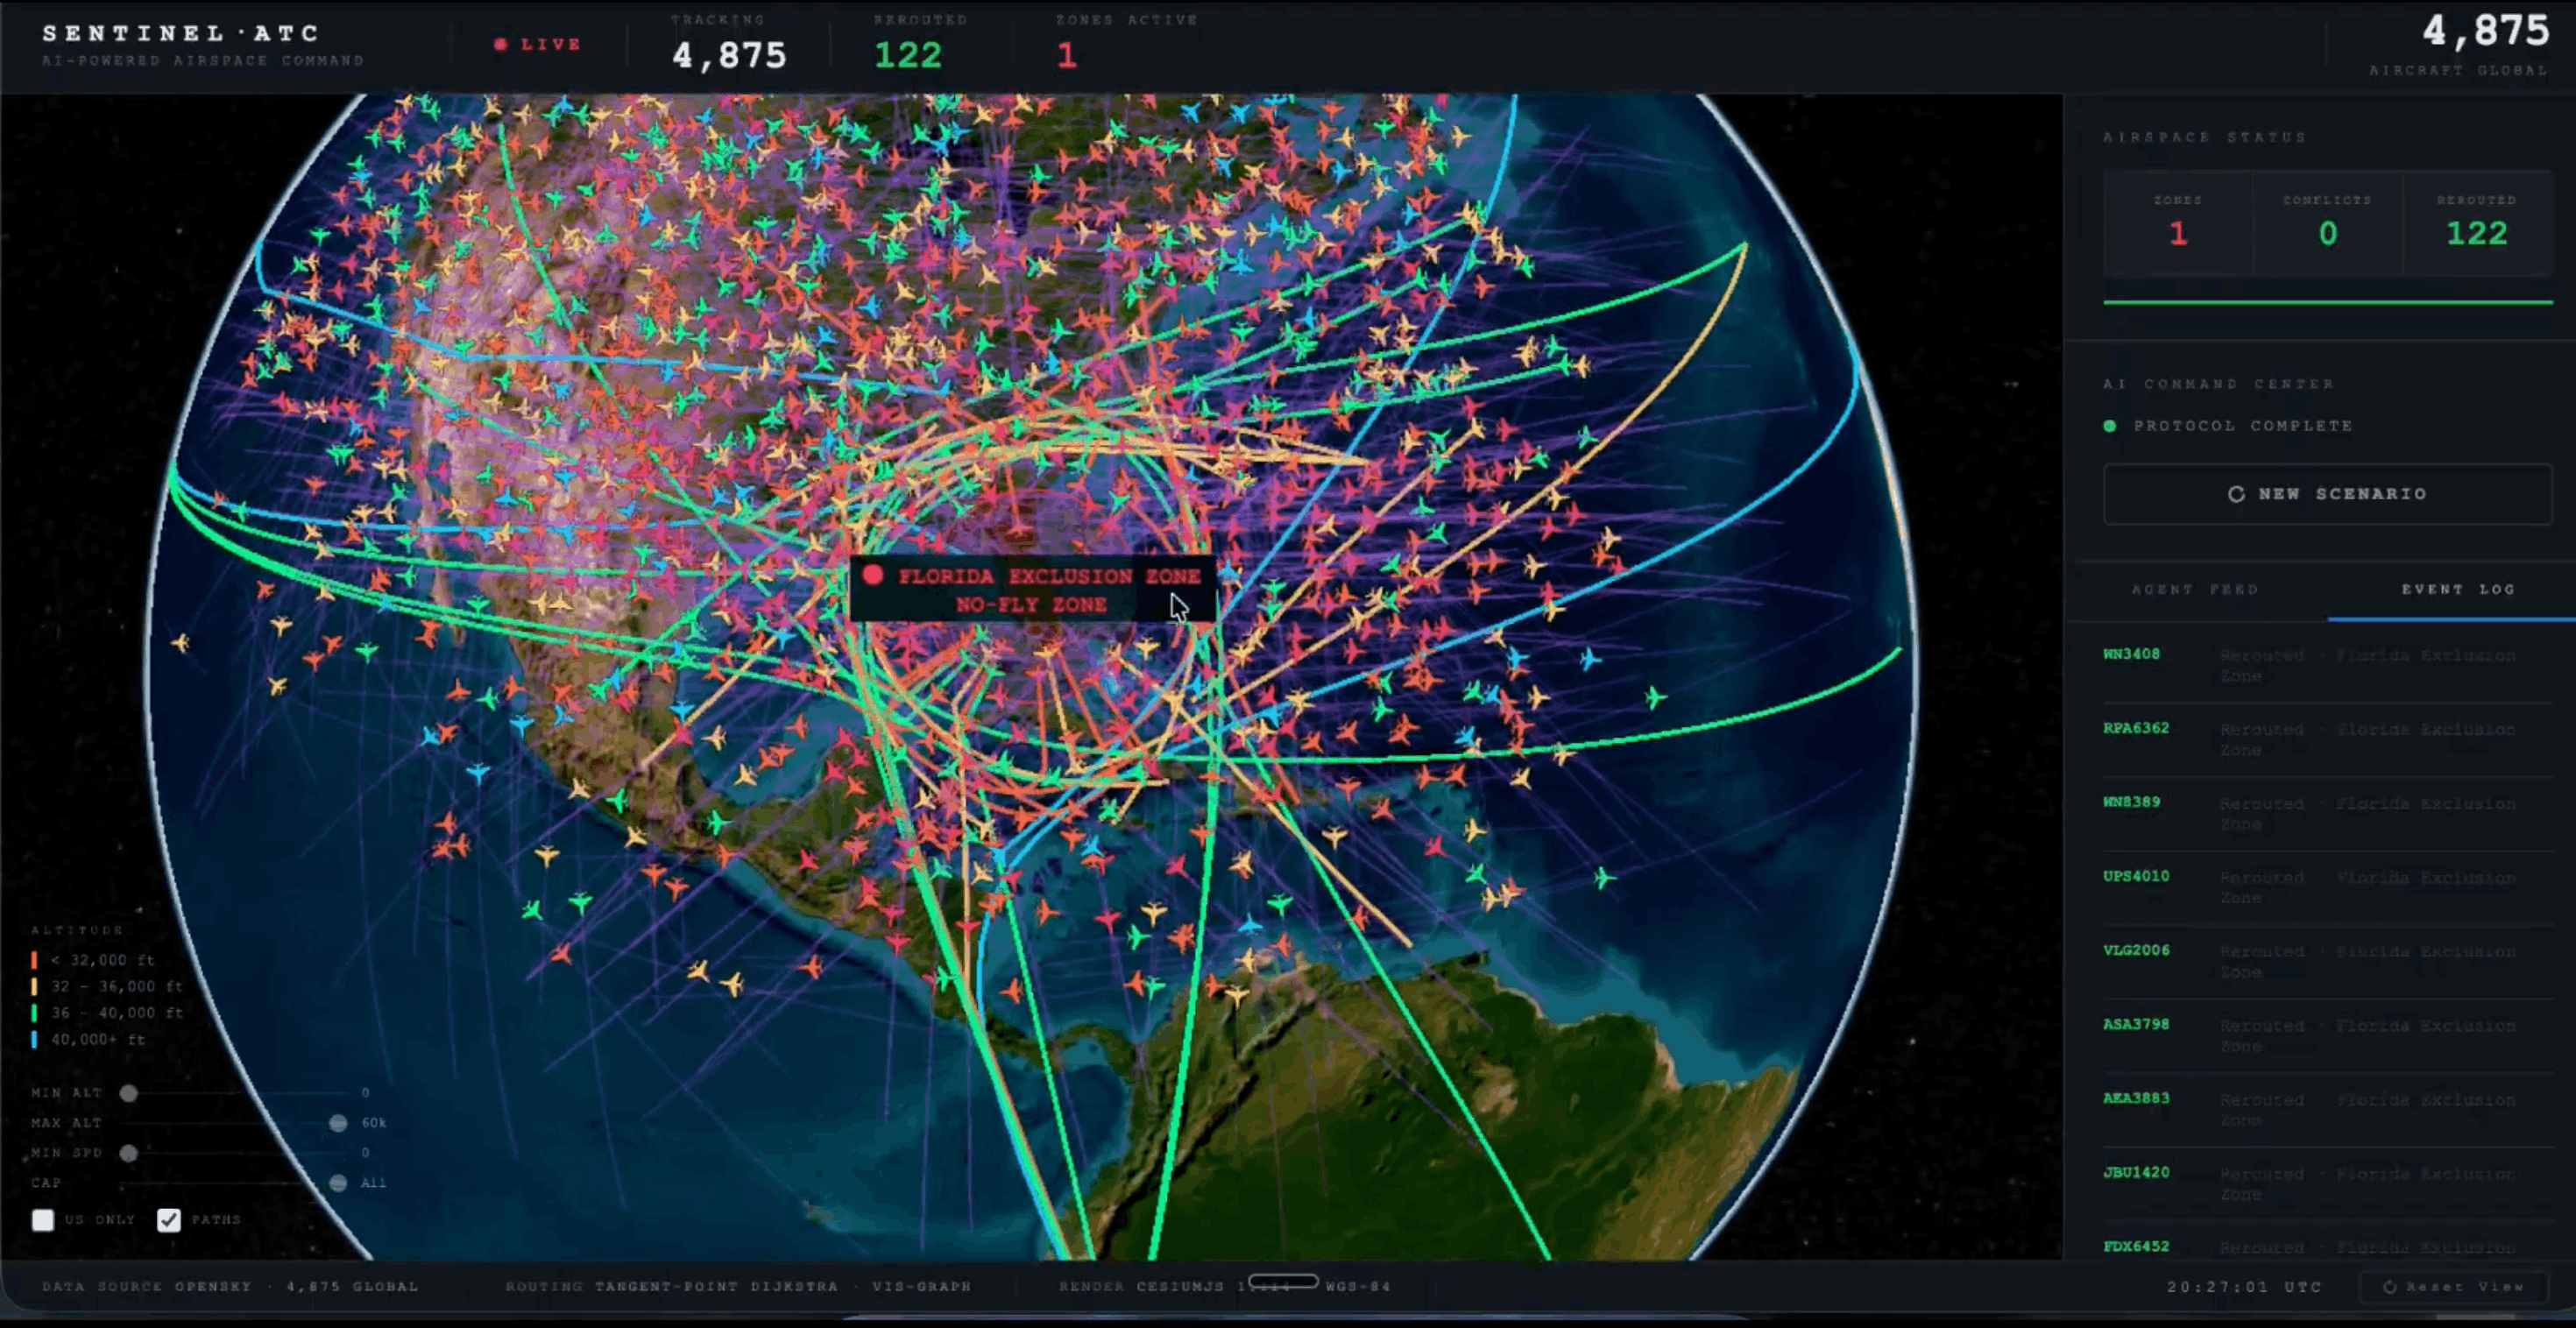Click the Min Alt slider handle
The width and height of the screenshot is (2576, 1328).
(x=128, y=1093)
